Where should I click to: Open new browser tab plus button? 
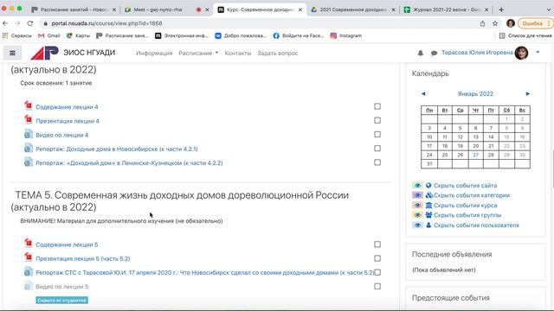(x=501, y=10)
